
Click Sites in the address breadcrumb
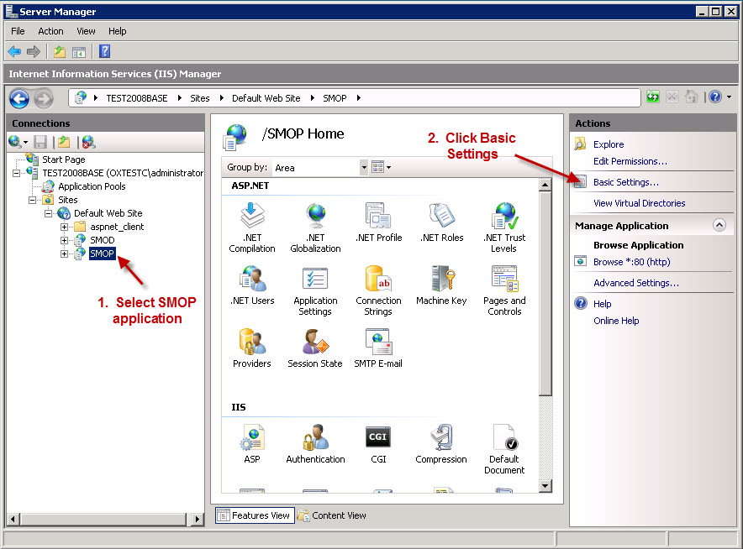tap(199, 98)
